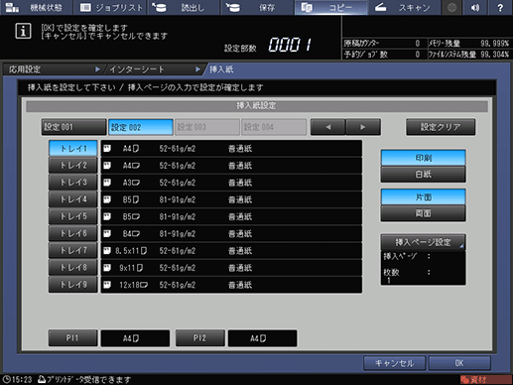
Task: Click the paper icon in 8.5x11 row
Action: pos(107,251)
